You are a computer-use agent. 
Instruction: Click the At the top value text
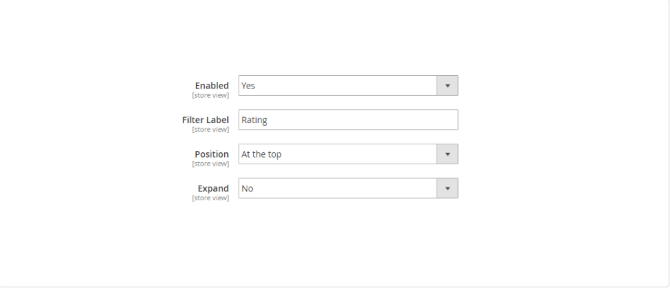click(x=261, y=154)
